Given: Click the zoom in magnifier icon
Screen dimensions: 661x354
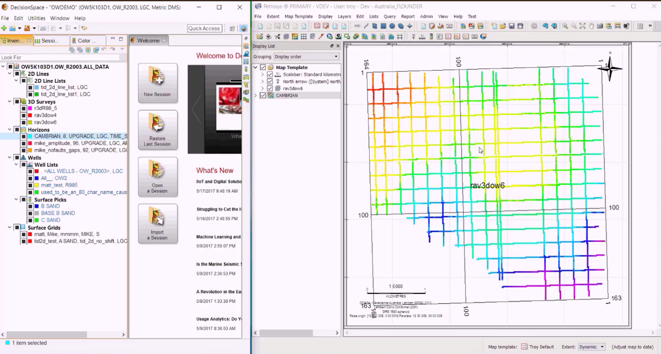Looking at the screenshot, I should coord(565,26).
